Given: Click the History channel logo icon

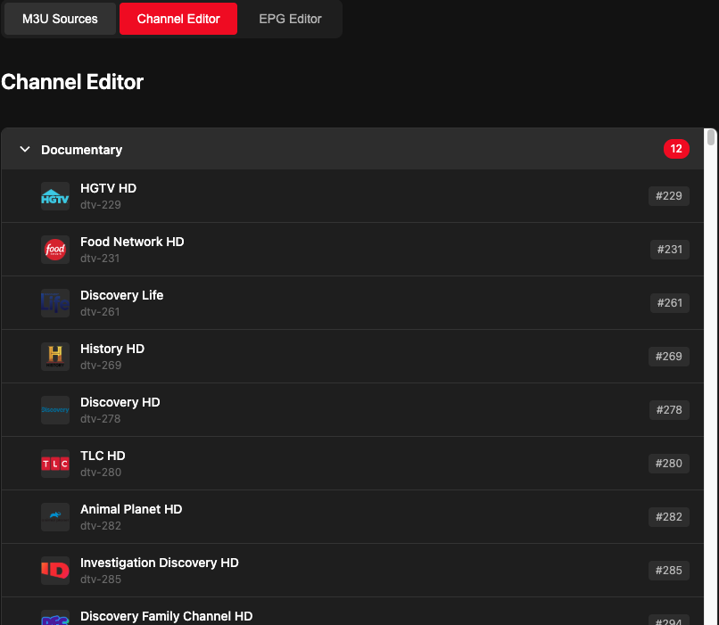Looking at the screenshot, I should click(55, 357).
